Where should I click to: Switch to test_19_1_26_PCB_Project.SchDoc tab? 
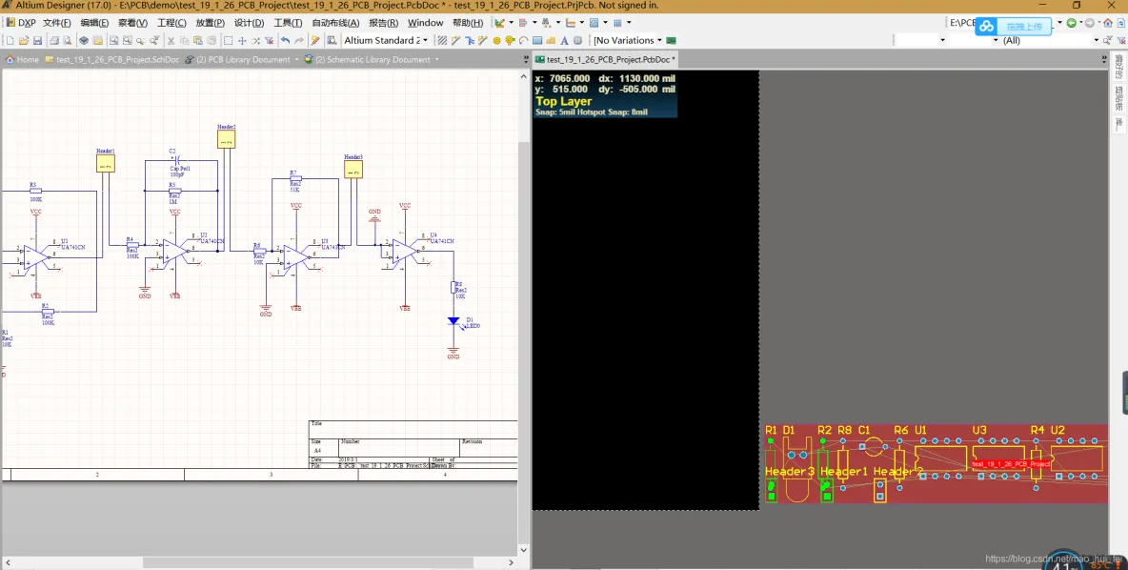coord(112,59)
